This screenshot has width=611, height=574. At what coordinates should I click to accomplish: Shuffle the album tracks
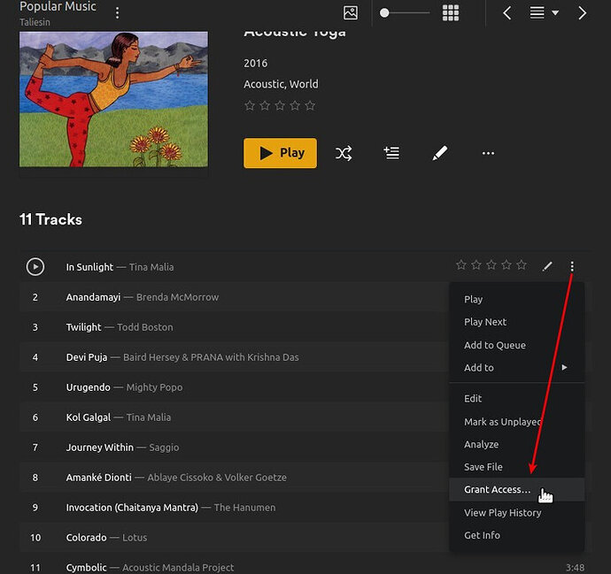[344, 153]
